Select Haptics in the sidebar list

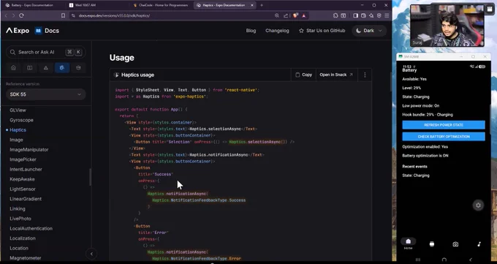coord(18,129)
